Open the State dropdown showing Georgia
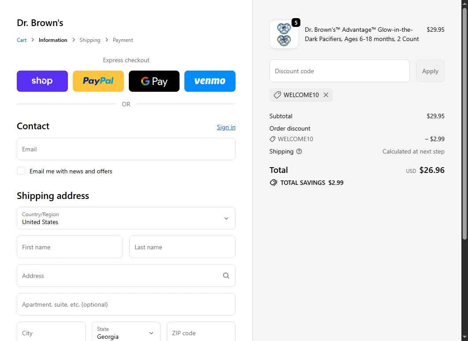The image size is (468, 341). coord(126,332)
